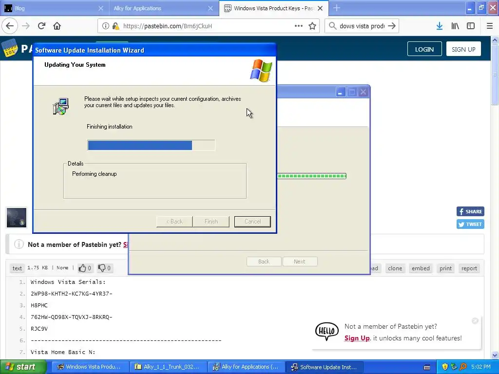Click into the browser search box

point(362,26)
